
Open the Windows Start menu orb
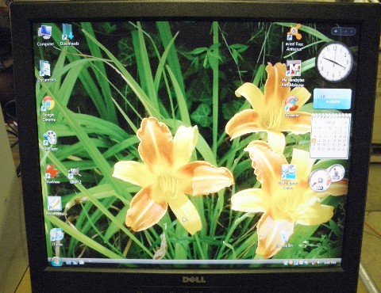pyautogui.click(x=56, y=261)
